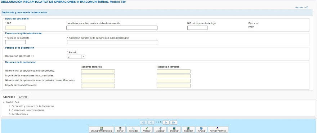Open section 2. Operaciones intracomunitarias
The height and width of the screenshot is (133, 317).
[x=27, y=110]
